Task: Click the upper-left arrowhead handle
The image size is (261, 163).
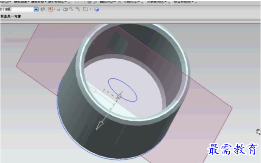Action: 92,89
